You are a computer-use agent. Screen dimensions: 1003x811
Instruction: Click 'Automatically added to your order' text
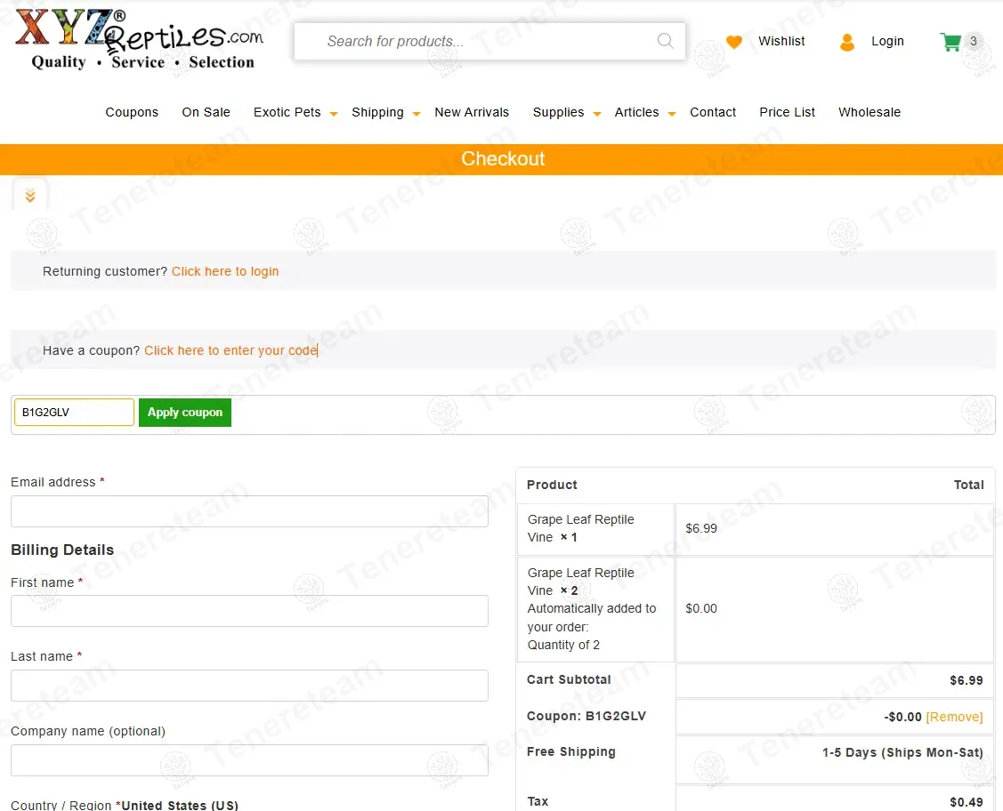pos(592,617)
